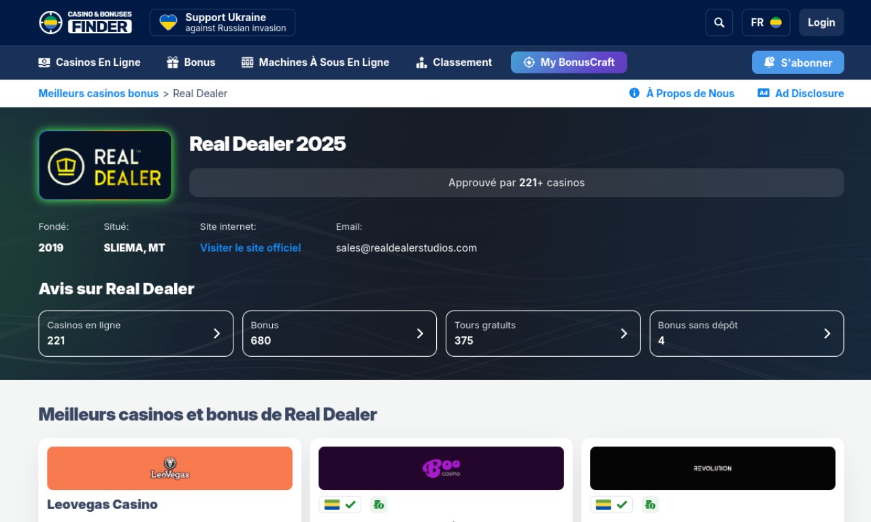Click the Ad icon beside Ad Disclosure
This screenshot has width=871, height=522.
[763, 93]
